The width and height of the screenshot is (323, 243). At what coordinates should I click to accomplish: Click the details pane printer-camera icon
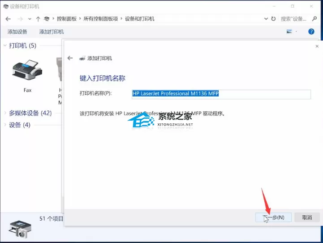pyautogui.click(x=20, y=230)
